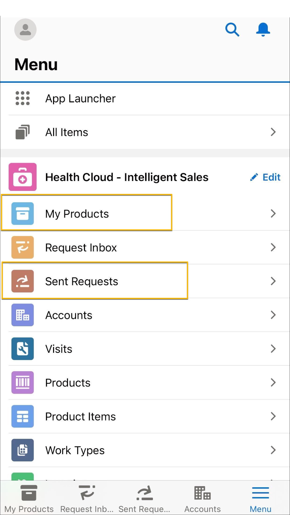This screenshot has width=290, height=515.
Task: Open the search magnifier icon
Action: click(x=232, y=30)
